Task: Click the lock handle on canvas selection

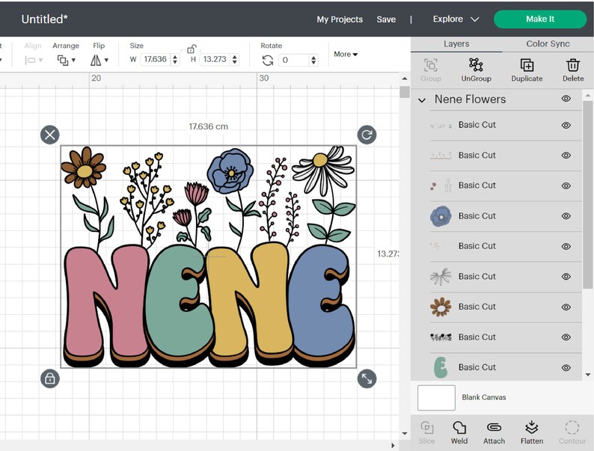Action: point(50,378)
